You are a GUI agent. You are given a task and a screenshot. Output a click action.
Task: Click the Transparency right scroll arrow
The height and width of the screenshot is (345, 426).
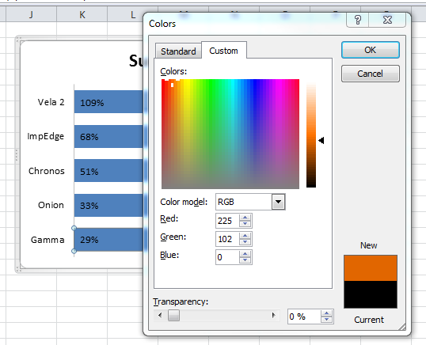point(274,315)
